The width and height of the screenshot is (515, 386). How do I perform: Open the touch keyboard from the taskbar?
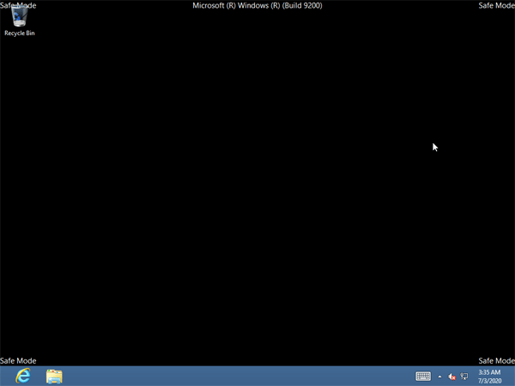pyautogui.click(x=423, y=377)
